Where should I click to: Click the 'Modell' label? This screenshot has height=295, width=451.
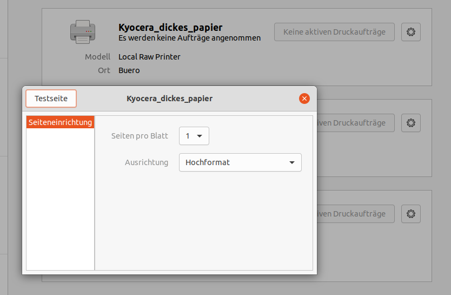tap(97, 57)
